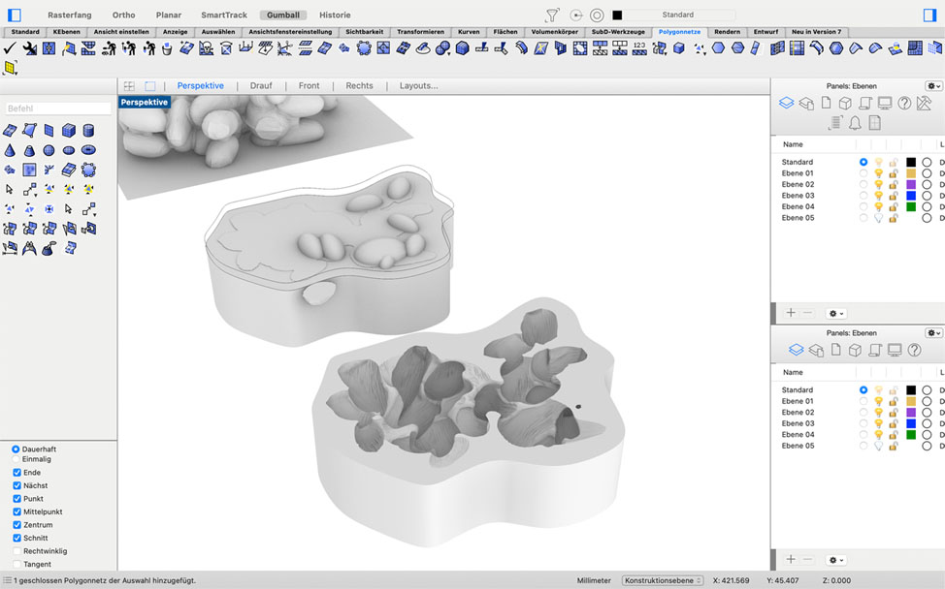Toggle the Gumball button
The width and height of the screenshot is (945, 589).
coord(283,15)
